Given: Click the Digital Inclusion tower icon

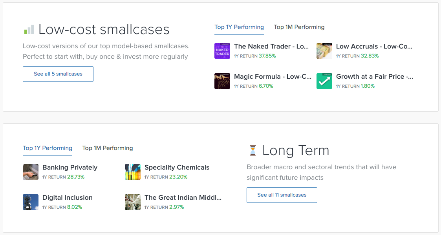Looking at the screenshot, I should (31, 202).
